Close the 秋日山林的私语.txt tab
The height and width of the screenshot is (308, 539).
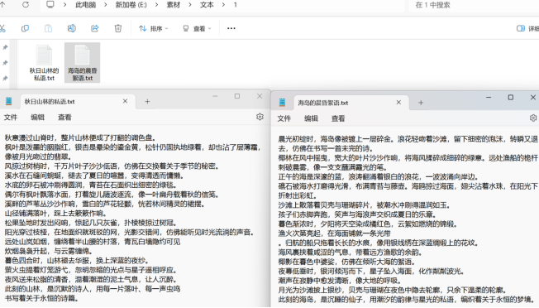point(125,101)
